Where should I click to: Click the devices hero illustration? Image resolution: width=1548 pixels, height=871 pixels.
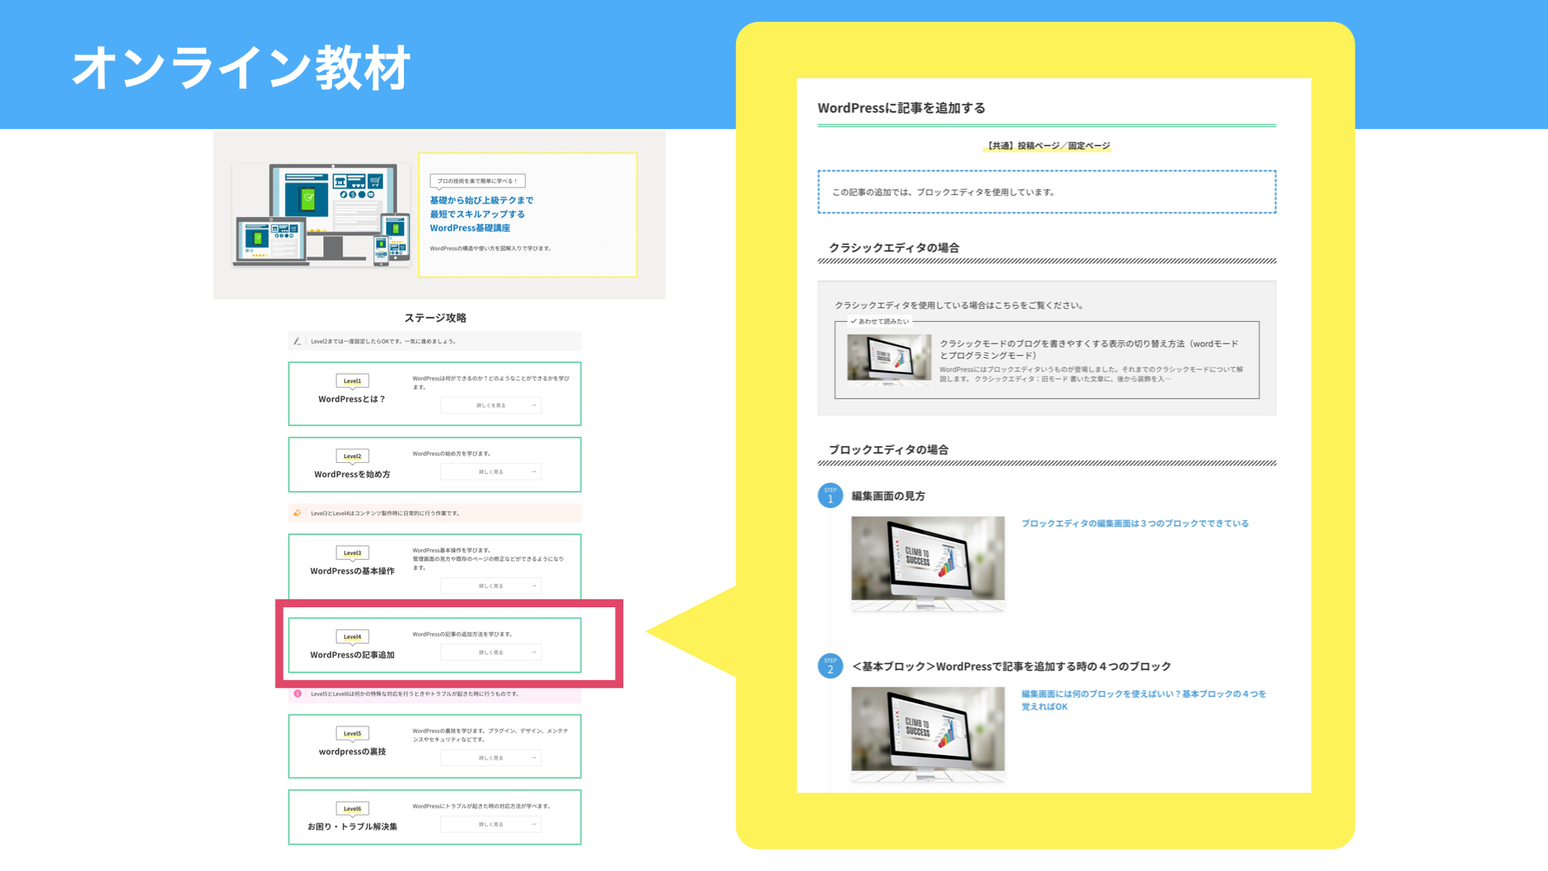(x=322, y=215)
